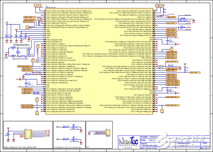Viewport: 213px width, 152px height.
Task: Select the JTAG connector P2 component
Action: pyautogui.click(x=28, y=134)
